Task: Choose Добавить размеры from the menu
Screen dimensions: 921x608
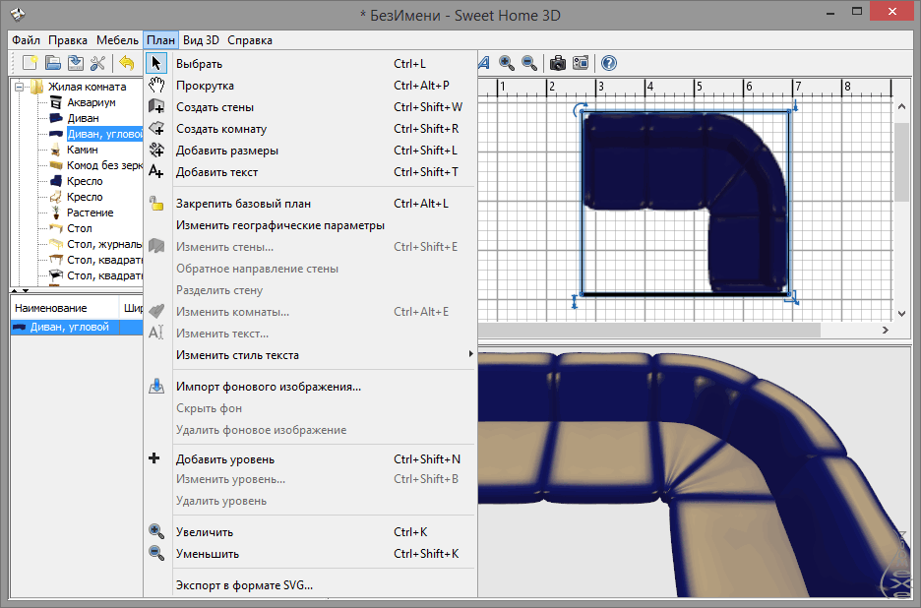Action: click(x=310, y=151)
